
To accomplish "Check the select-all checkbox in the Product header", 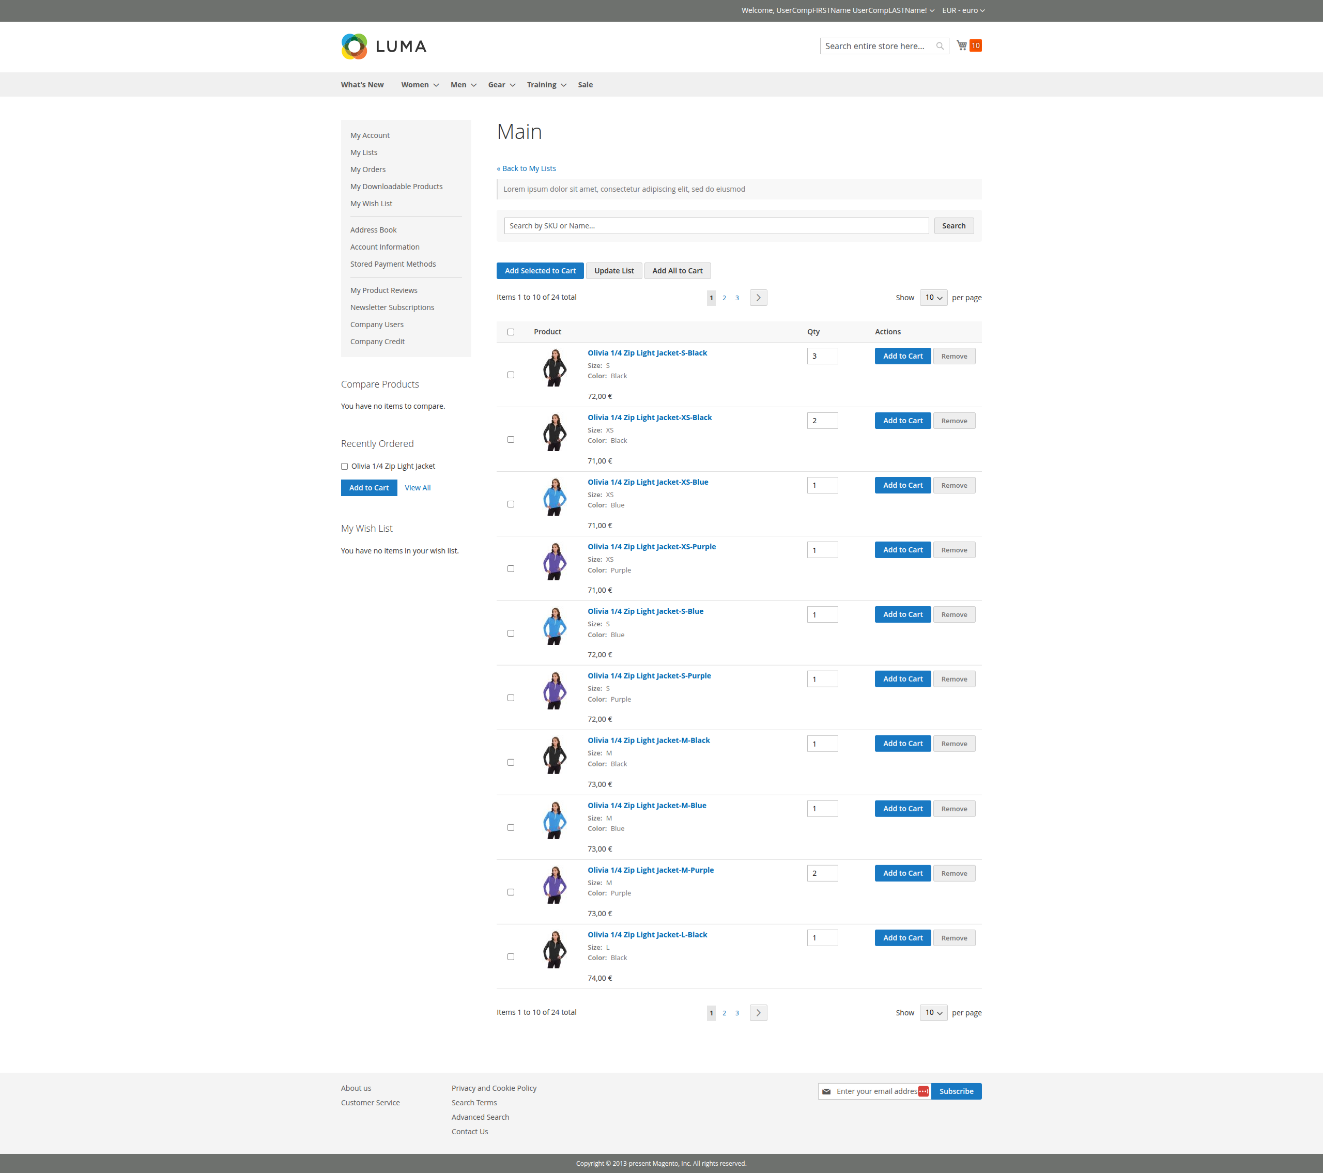I will pos(511,331).
